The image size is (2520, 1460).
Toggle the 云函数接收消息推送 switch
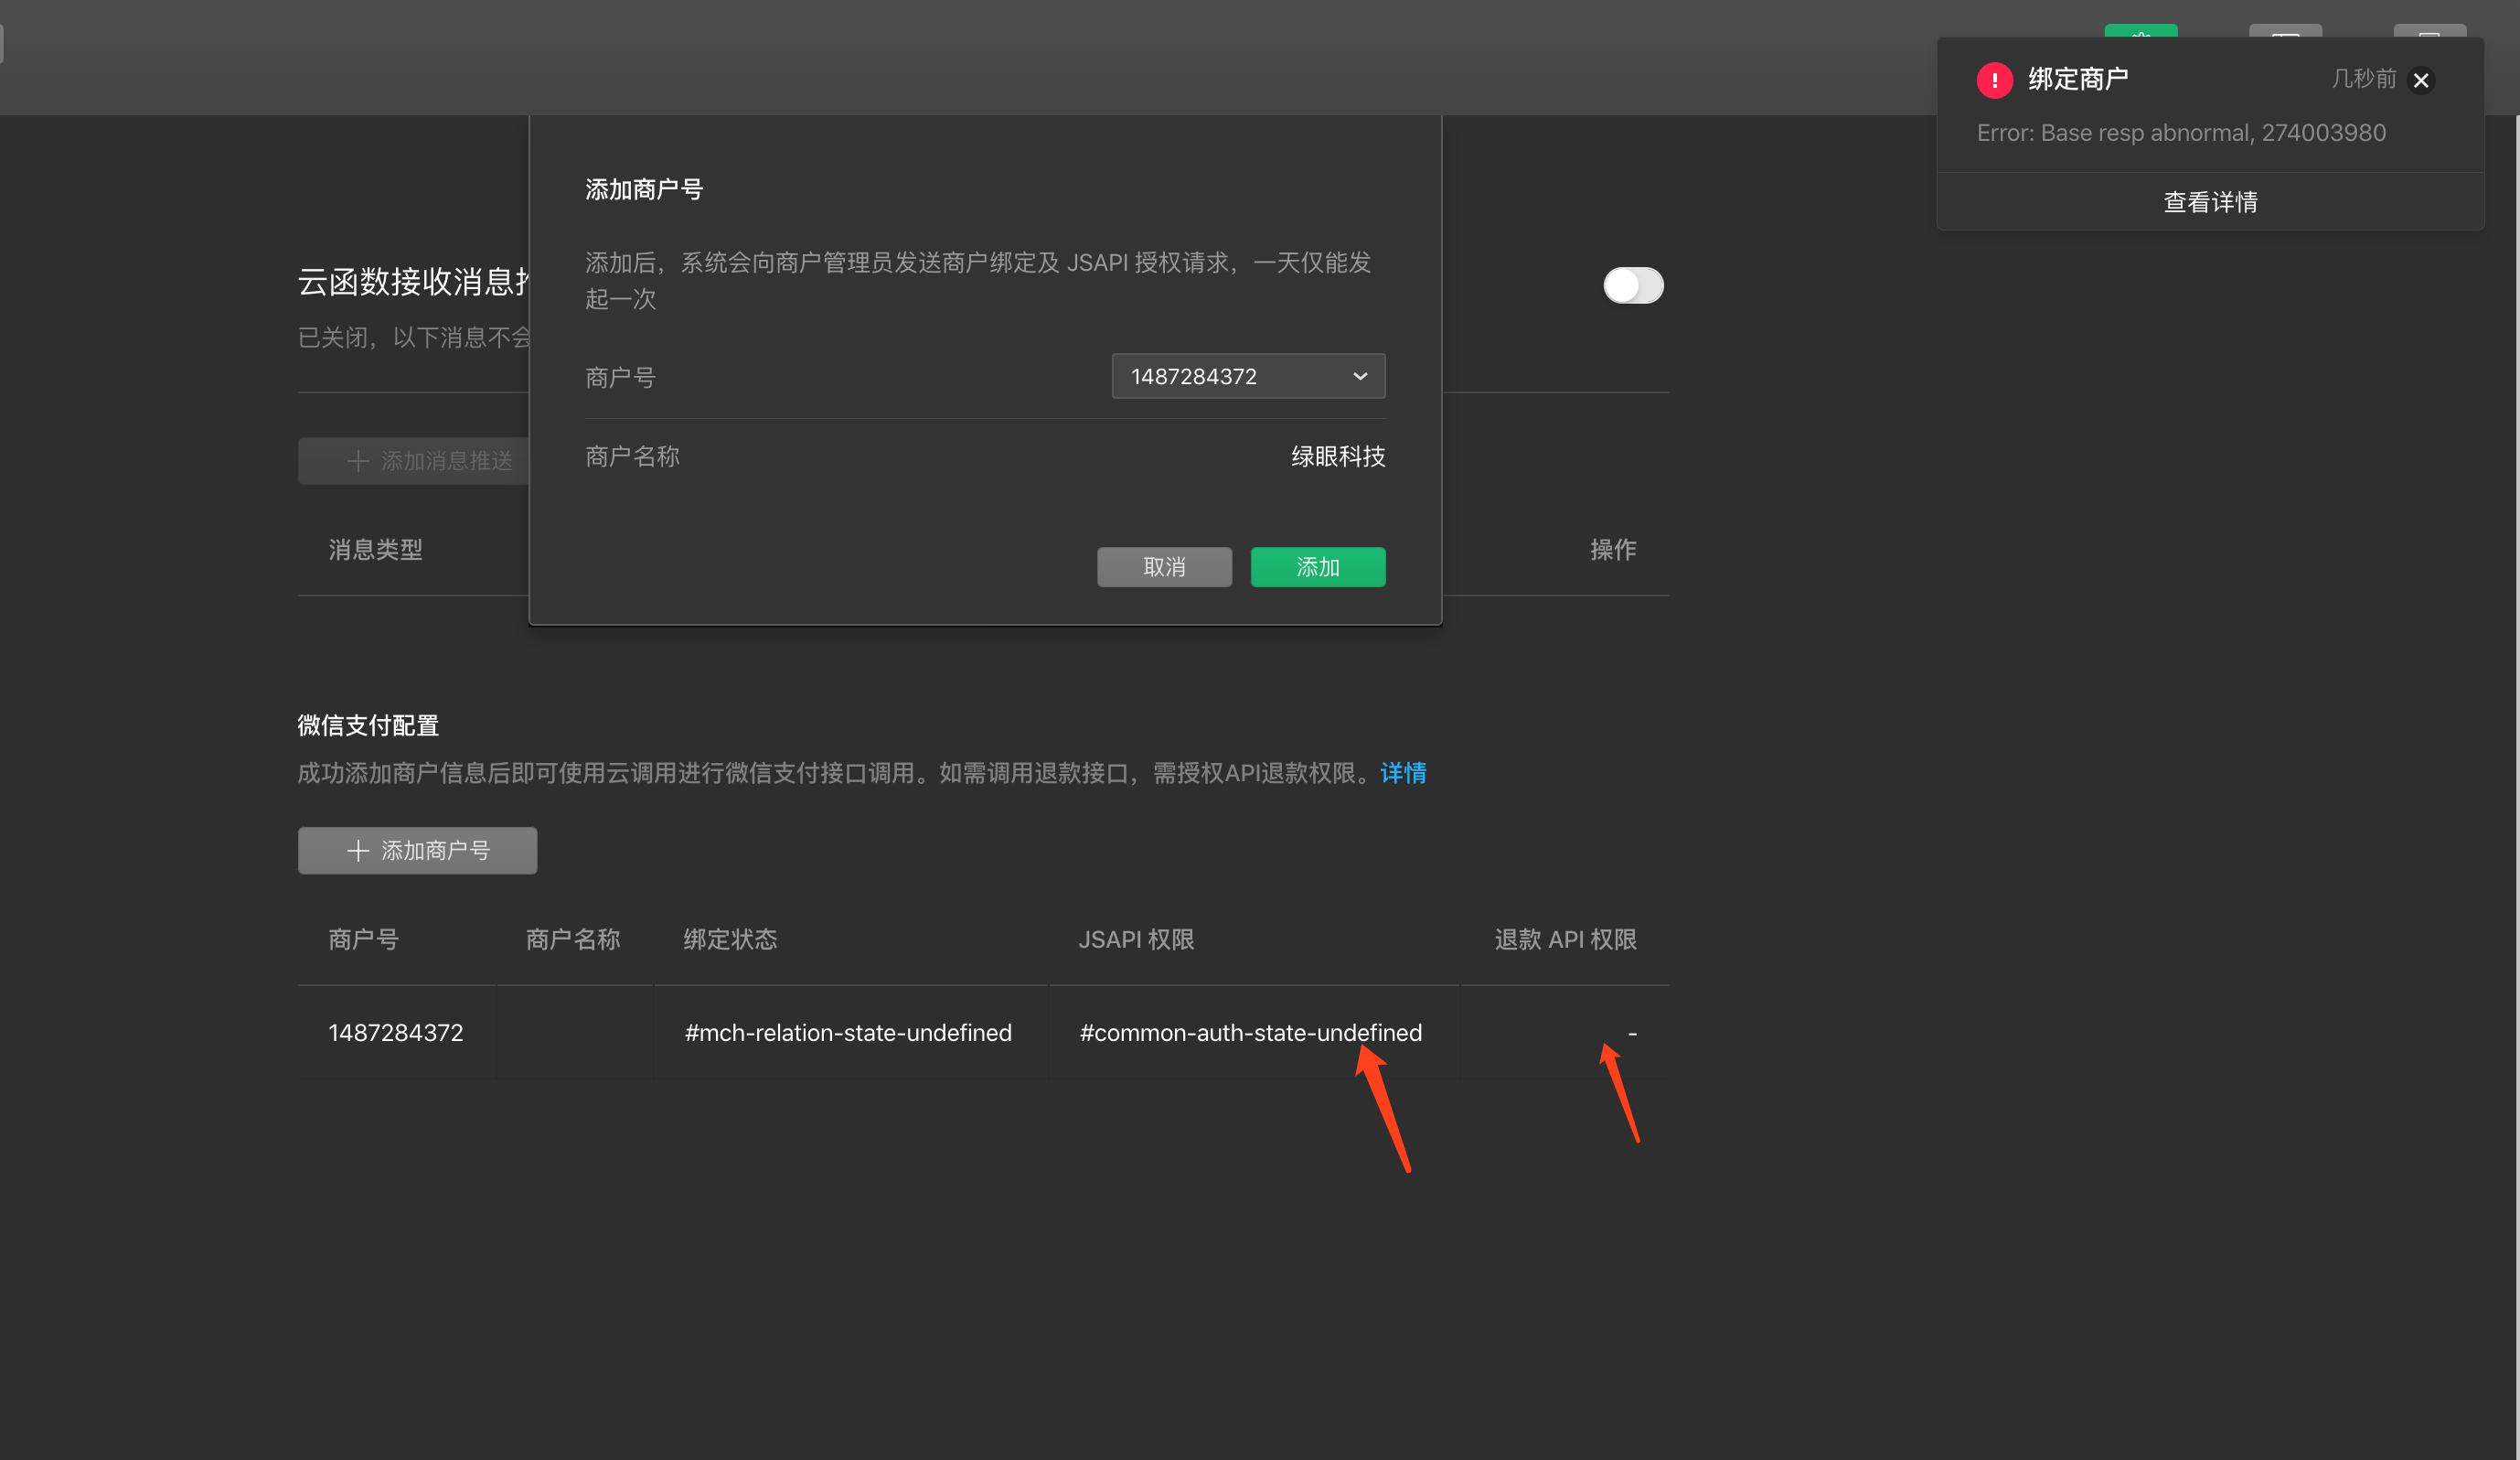pos(1633,285)
